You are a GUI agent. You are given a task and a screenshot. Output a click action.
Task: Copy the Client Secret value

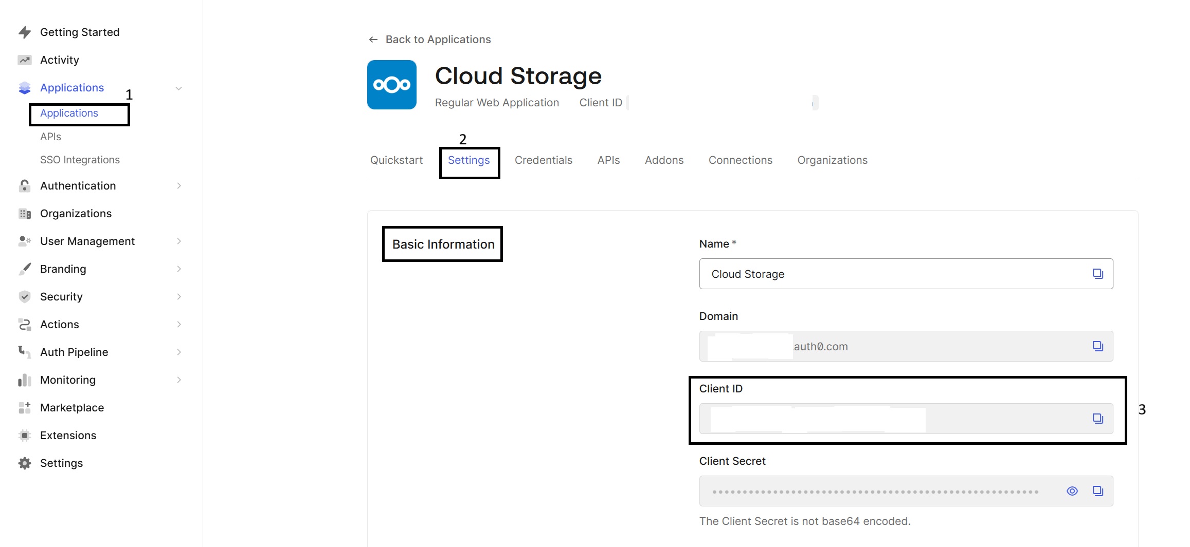(1097, 491)
